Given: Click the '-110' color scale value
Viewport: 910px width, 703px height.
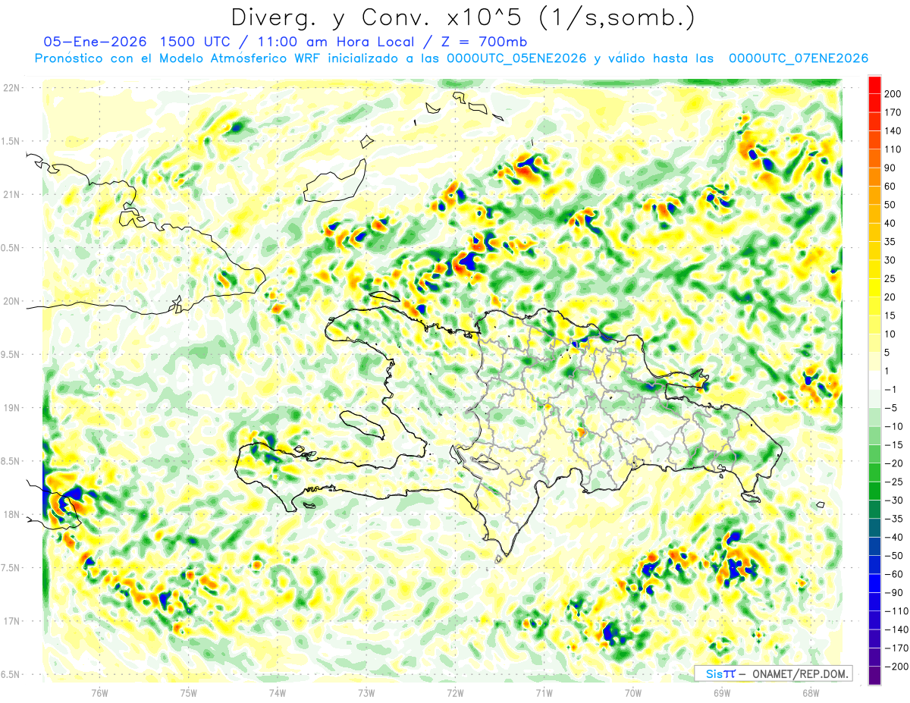Looking at the screenshot, I should pyautogui.click(x=896, y=610).
